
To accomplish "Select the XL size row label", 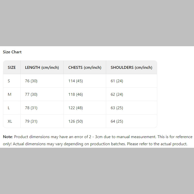I will [x=10, y=121].
